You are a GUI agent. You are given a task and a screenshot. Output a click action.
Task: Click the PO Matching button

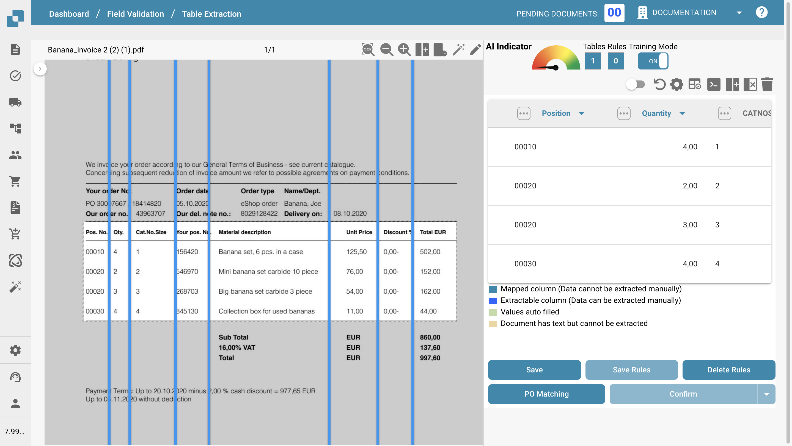(x=546, y=394)
